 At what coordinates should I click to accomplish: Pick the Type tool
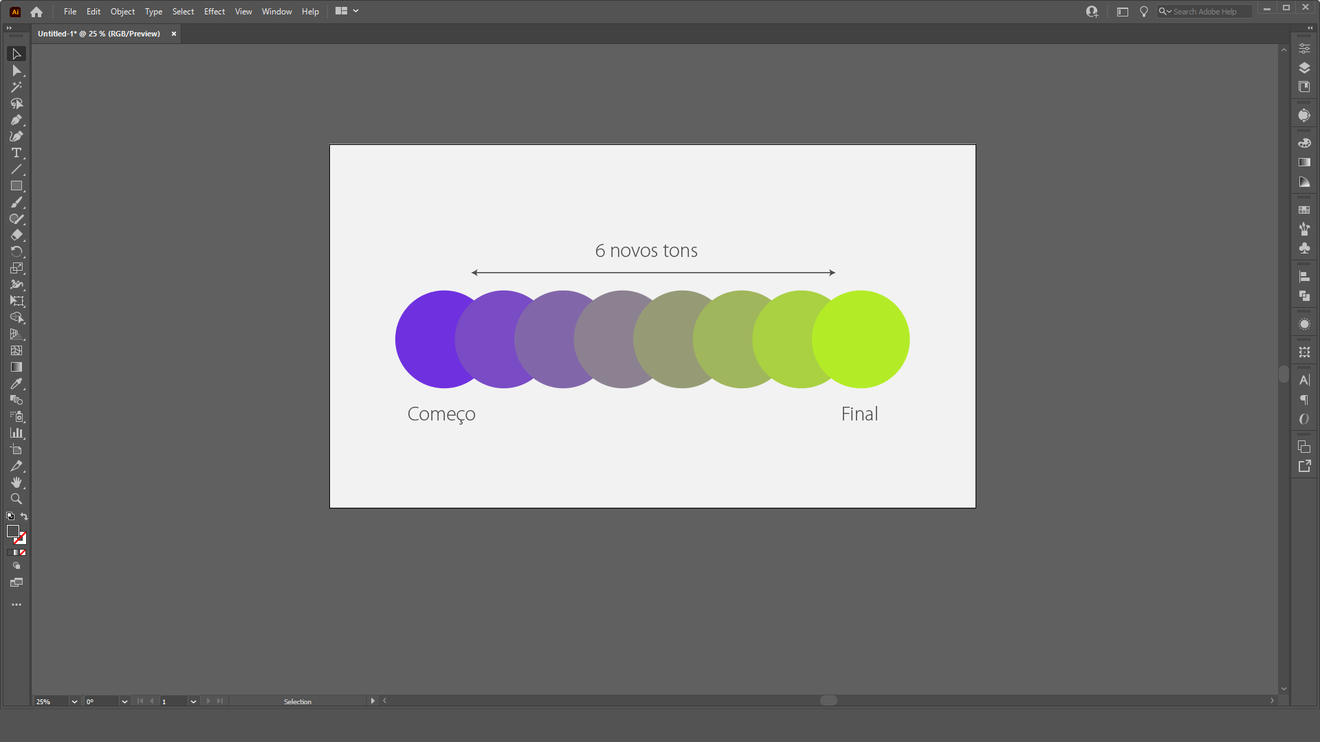point(16,153)
